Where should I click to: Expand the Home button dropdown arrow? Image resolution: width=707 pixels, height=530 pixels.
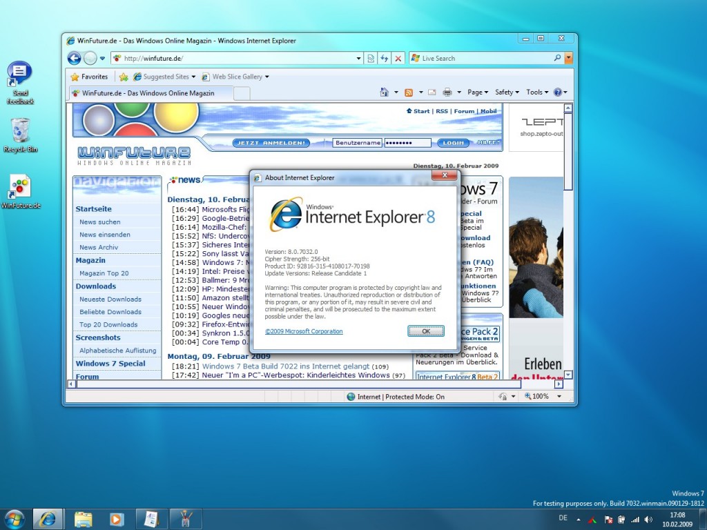click(396, 92)
